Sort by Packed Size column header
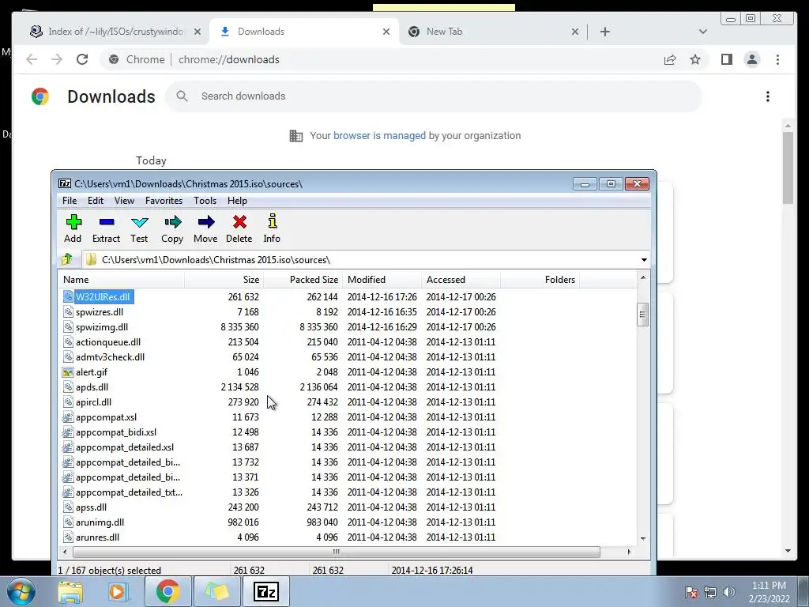The width and height of the screenshot is (809, 607). click(x=303, y=280)
